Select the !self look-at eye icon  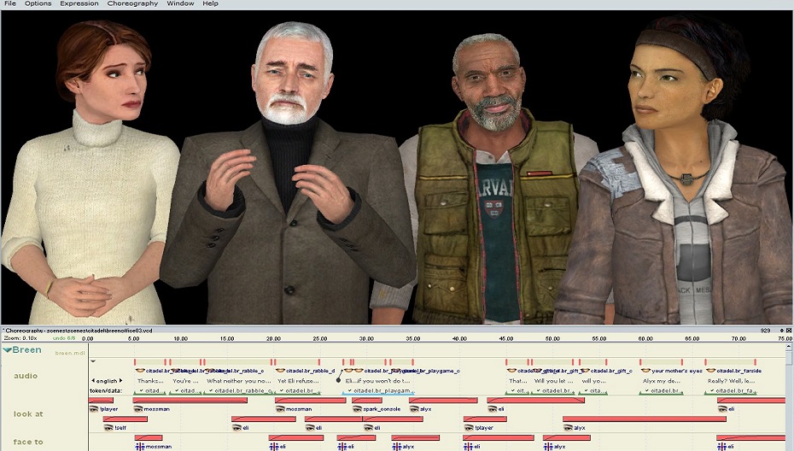(x=108, y=427)
